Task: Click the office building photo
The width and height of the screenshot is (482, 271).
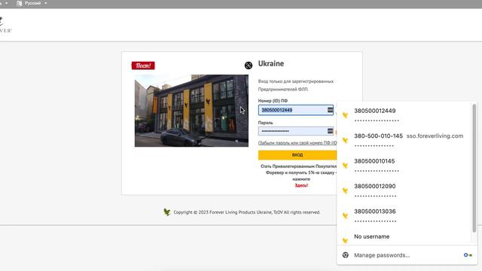Action: click(191, 111)
